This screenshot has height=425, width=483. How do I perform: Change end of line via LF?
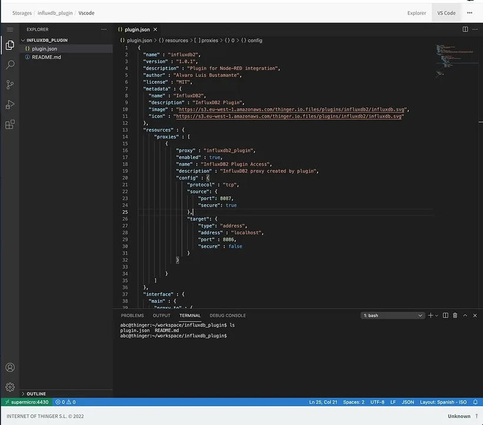pyautogui.click(x=393, y=402)
